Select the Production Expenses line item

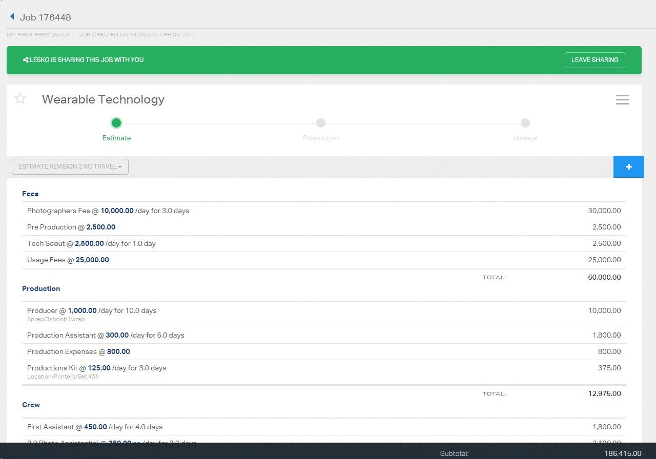(61, 351)
